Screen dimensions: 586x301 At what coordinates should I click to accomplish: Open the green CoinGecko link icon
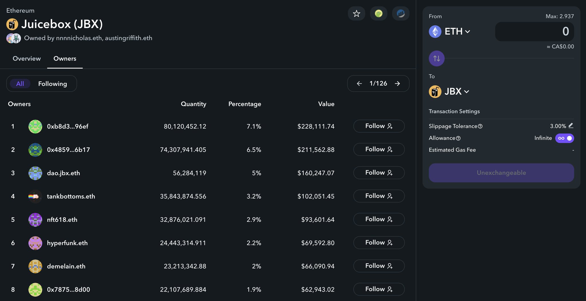coord(379,13)
